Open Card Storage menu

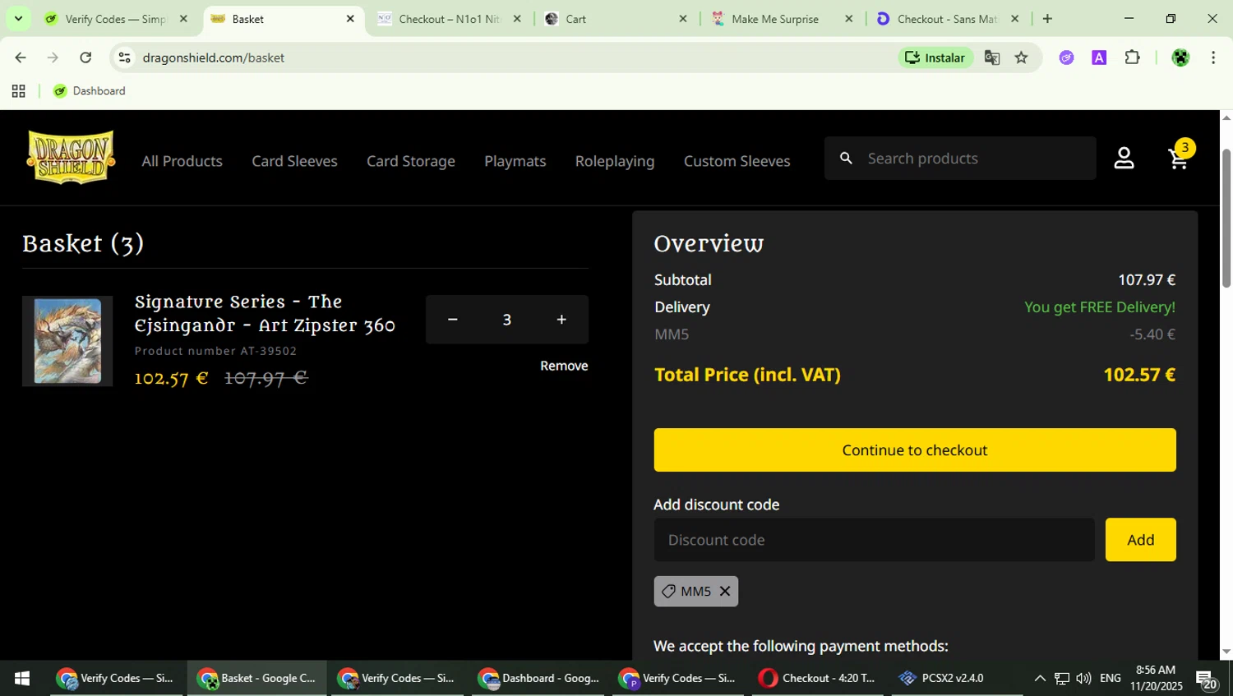tap(411, 161)
